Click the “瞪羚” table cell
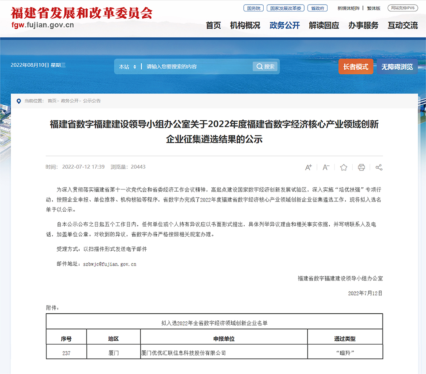This screenshot has width=426, height=374. pos(345,353)
